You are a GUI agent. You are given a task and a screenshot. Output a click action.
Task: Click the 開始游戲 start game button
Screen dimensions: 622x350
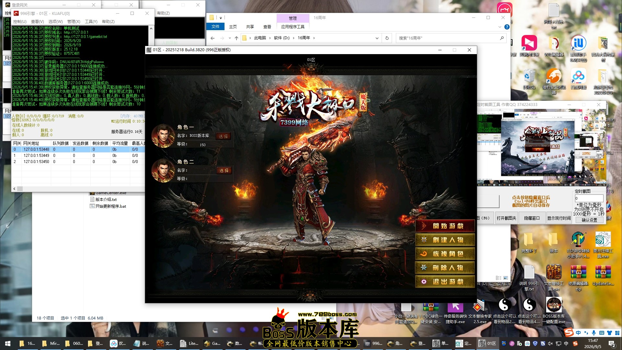tap(445, 226)
